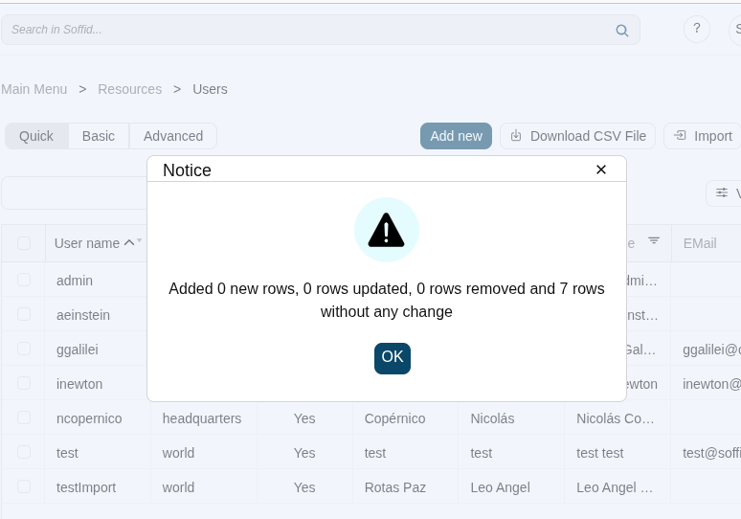Click the Import arrow icon
This screenshot has width=741, height=519.
coord(680,136)
